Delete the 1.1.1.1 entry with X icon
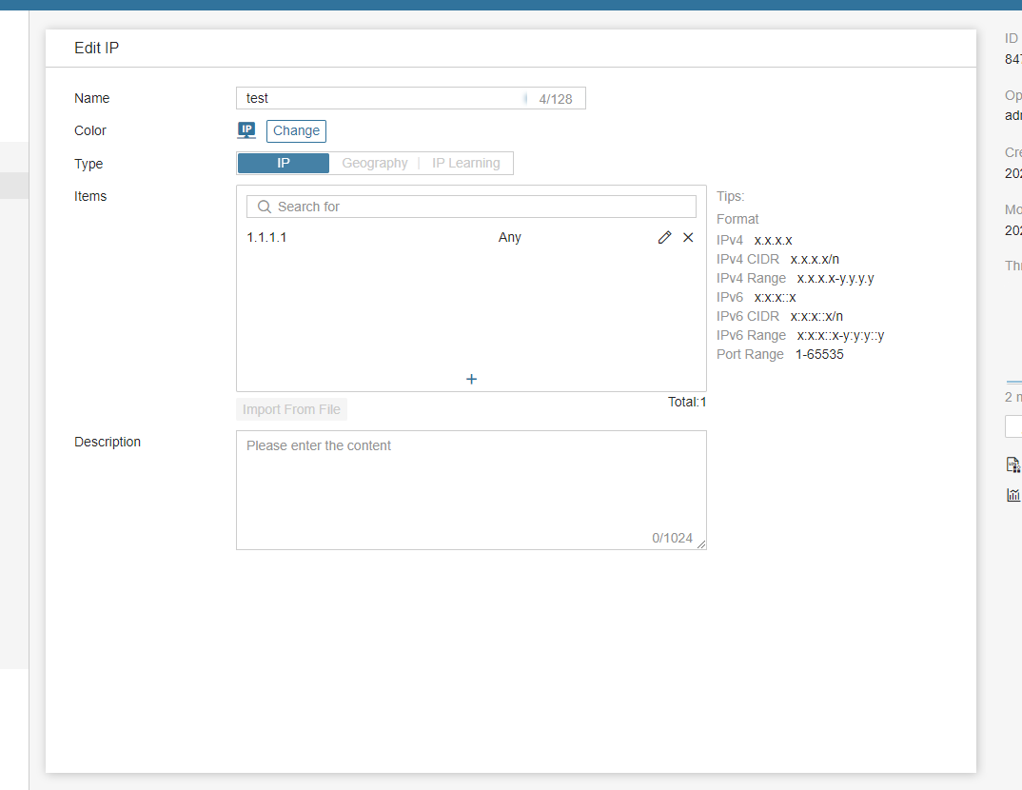This screenshot has height=790, width=1022. click(x=688, y=237)
